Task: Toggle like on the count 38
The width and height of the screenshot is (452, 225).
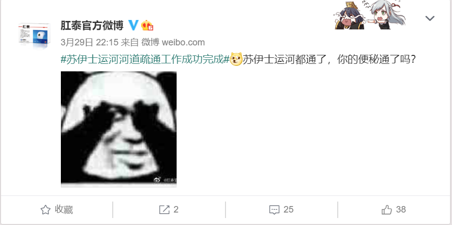Action: pyautogui.click(x=401, y=210)
